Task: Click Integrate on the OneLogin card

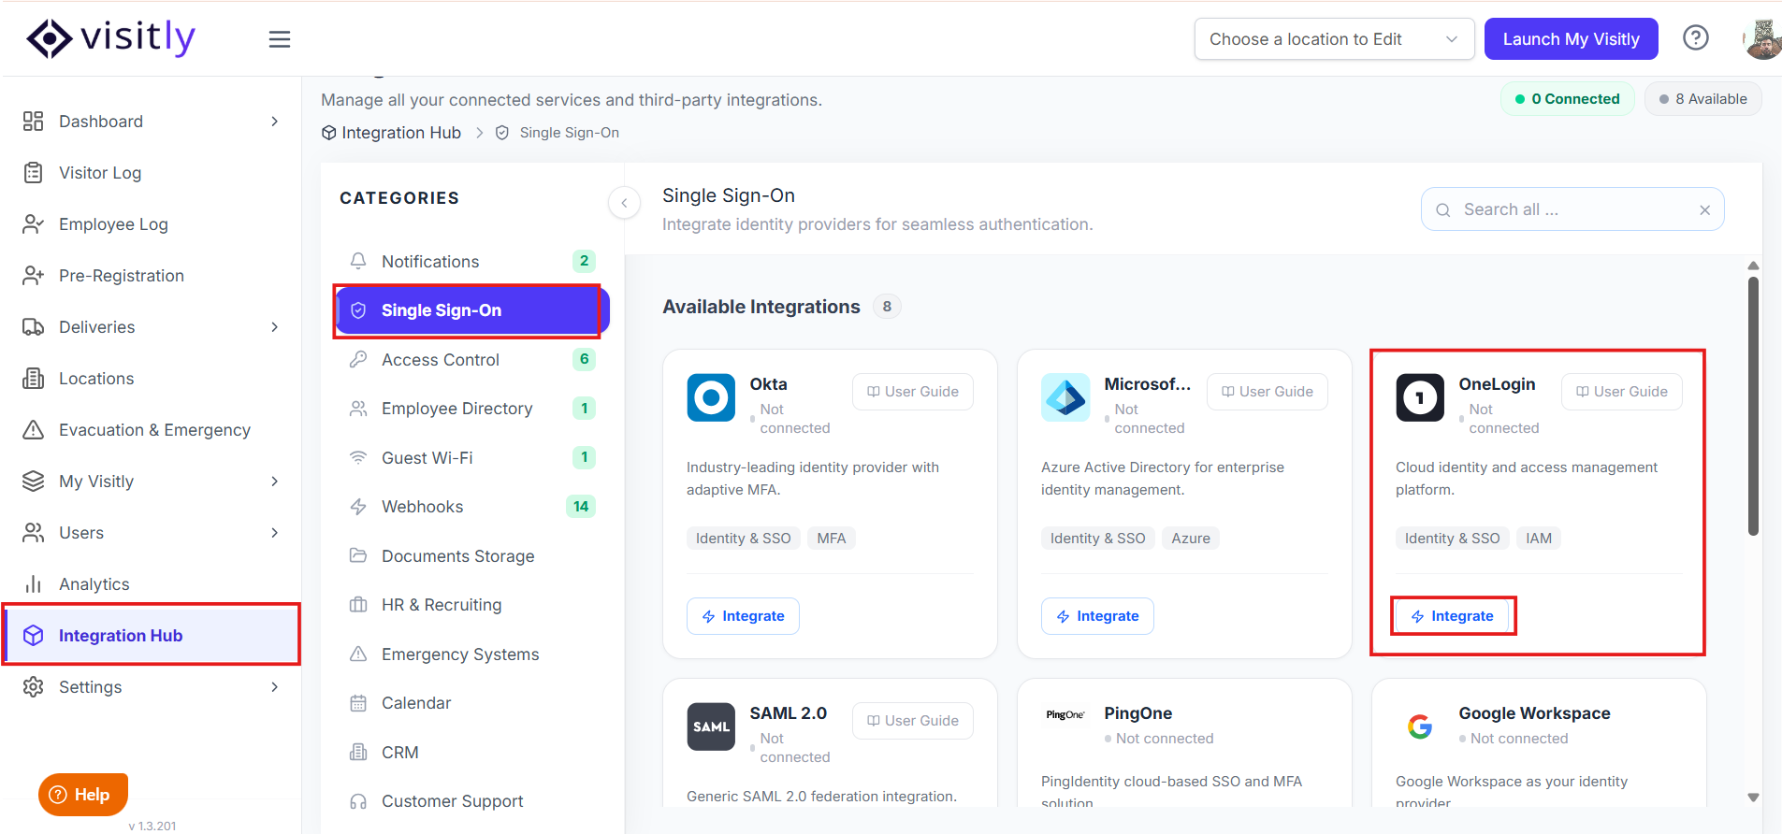Action: click(1452, 616)
